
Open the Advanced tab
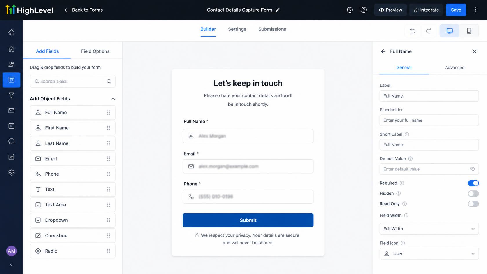coord(455,68)
